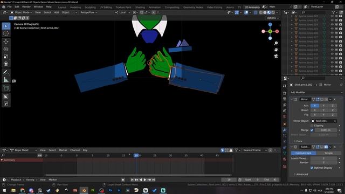The width and height of the screenshot is (345, 194).
Task: Click the timeline horizontal scrollbar
Action: [138, 175]
